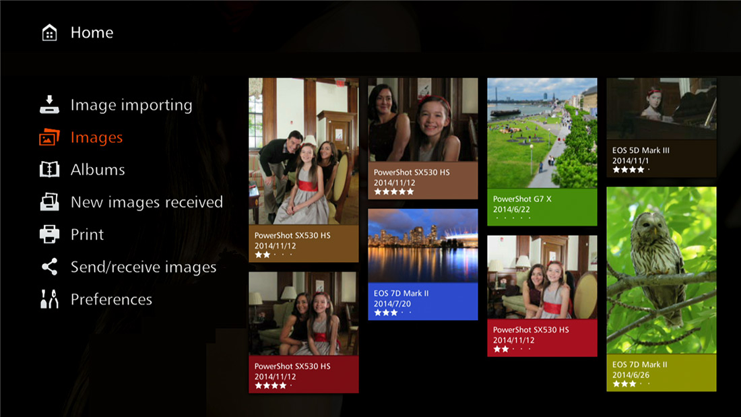
Task: Select the Albums menu label
Action: point(98,170)
